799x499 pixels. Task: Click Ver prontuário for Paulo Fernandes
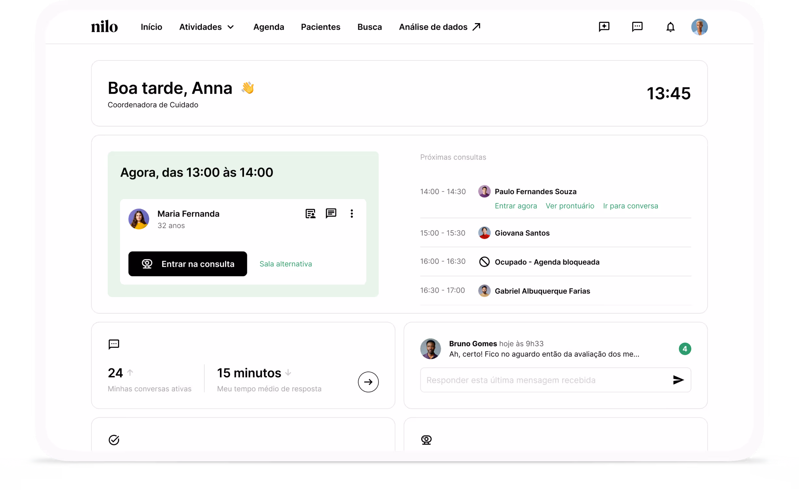click(570, 206)
